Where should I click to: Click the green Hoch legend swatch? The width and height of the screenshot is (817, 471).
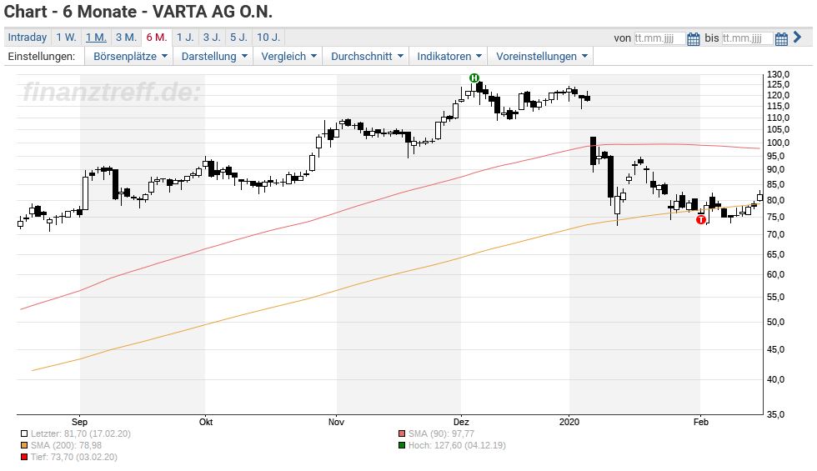401,445
